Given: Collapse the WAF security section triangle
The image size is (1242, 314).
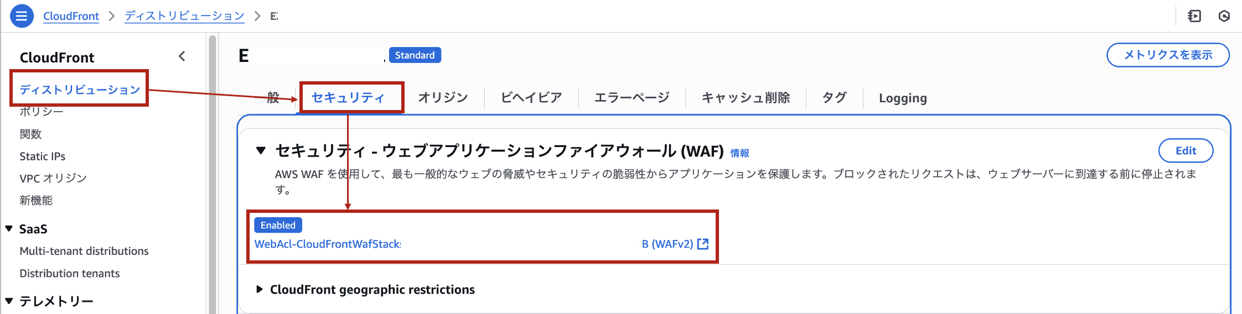Looking at the screenshot, I should [261, 150].
